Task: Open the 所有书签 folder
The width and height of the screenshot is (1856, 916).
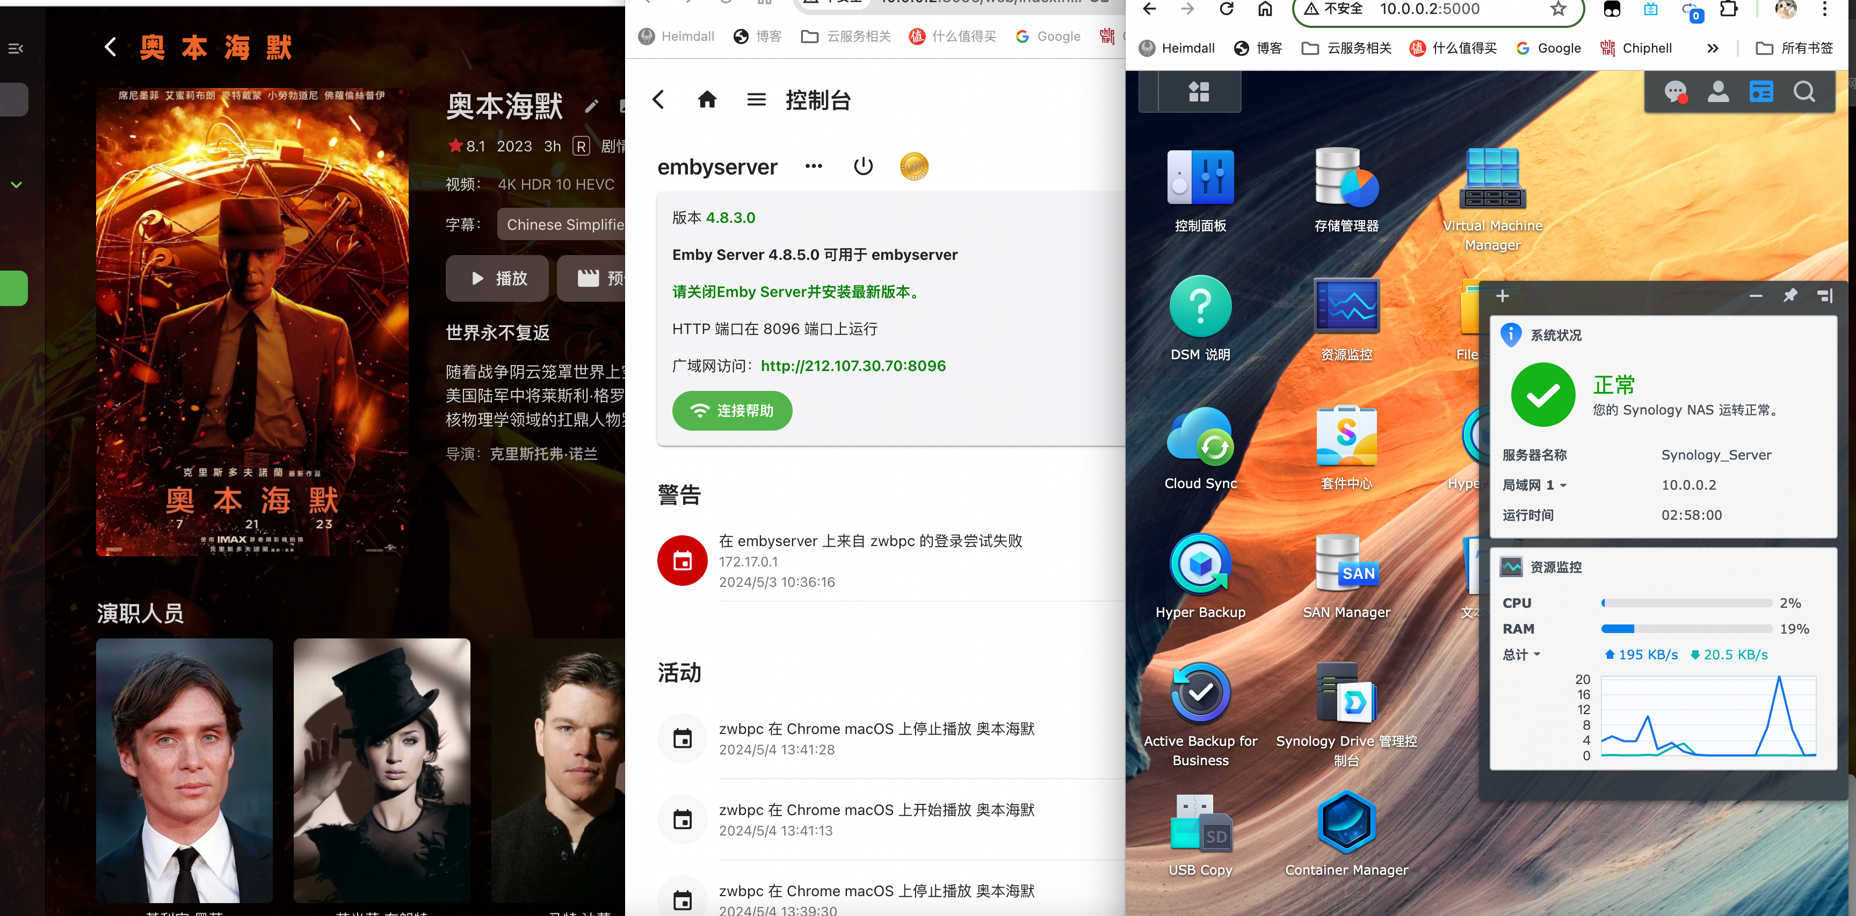Action: [1794, 48]
